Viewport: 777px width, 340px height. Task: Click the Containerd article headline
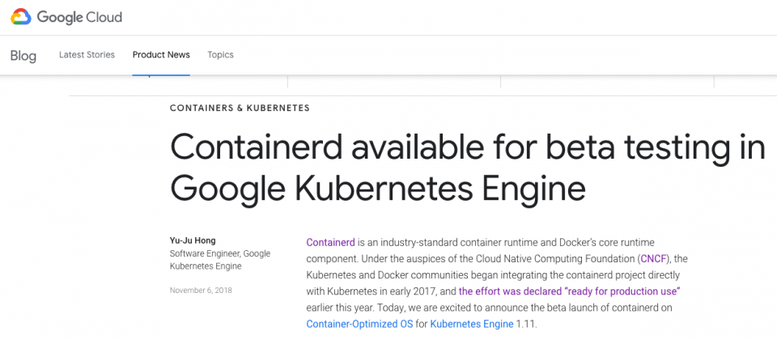[x=468, y=167]
